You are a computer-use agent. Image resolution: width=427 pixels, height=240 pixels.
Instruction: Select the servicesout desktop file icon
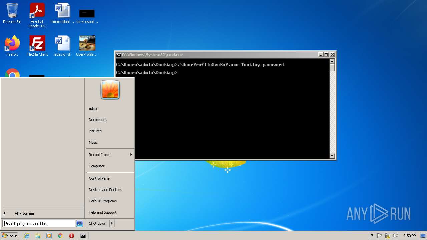click(x=87, y=15)
